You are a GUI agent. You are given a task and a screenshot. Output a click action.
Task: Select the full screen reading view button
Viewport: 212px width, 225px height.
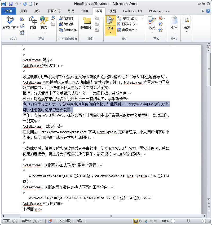(x=141, y=221)
